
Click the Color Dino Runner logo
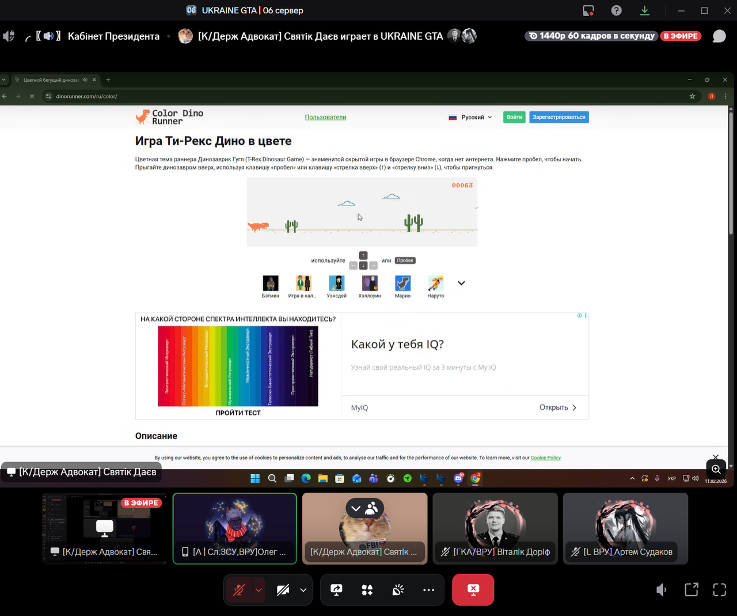click(169, 117)
